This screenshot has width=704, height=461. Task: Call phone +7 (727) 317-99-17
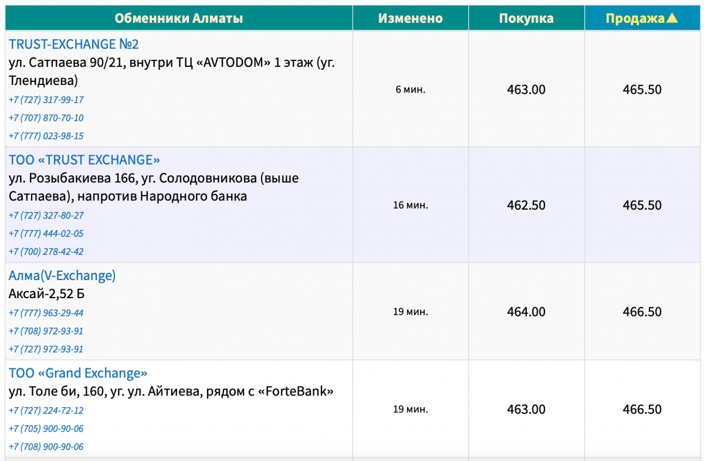click(x=46, y=100)
